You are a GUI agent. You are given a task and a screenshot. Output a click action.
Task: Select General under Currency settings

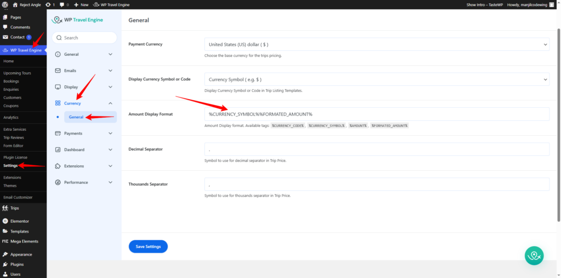(x=76, y=117)
